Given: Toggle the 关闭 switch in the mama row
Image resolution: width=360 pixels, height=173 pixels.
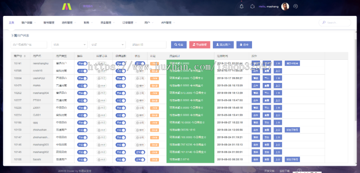Looking at the screenshot, I should pos(102,86).
